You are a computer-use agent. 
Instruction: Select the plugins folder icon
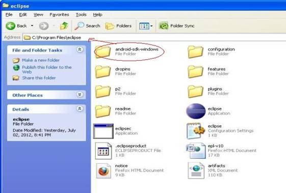195,91
